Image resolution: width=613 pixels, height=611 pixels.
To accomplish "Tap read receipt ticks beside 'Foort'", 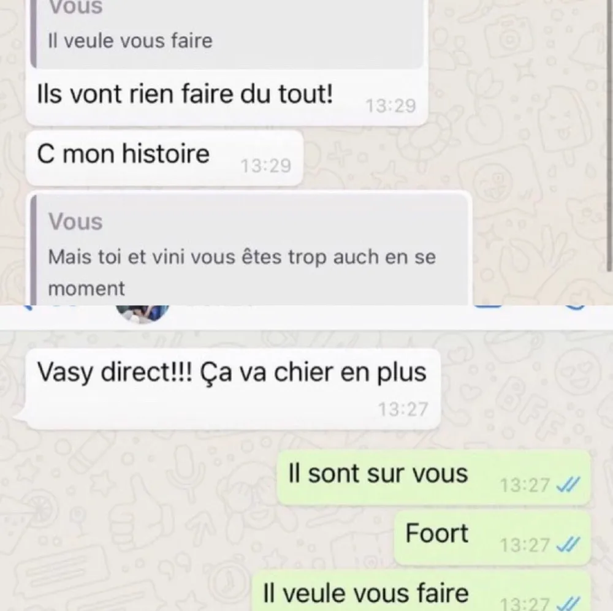I will point(568,545).
